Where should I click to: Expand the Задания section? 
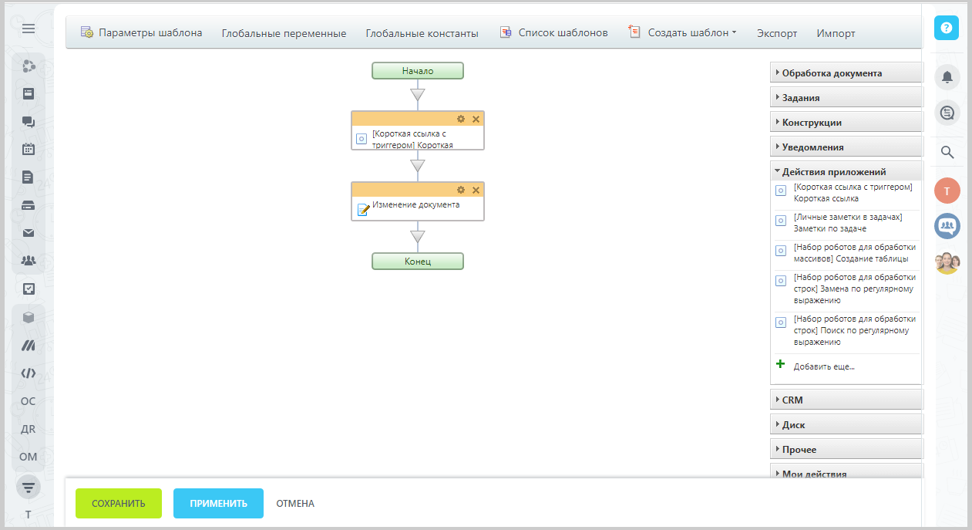846,98
